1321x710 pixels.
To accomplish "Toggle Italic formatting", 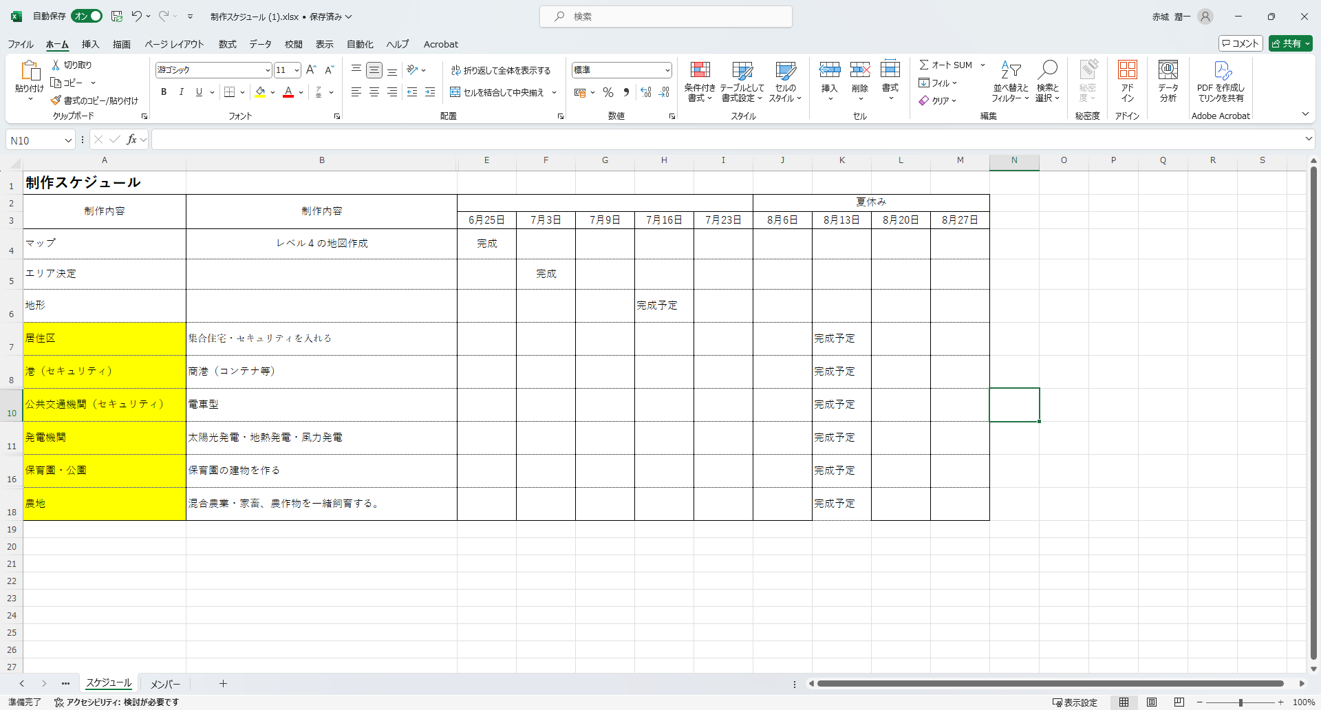I will click(181, 92).
